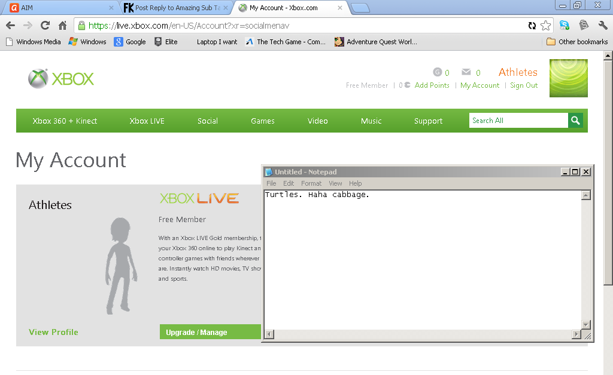
Task: Open the Support nav menu
Action: (x=428, y=121)
